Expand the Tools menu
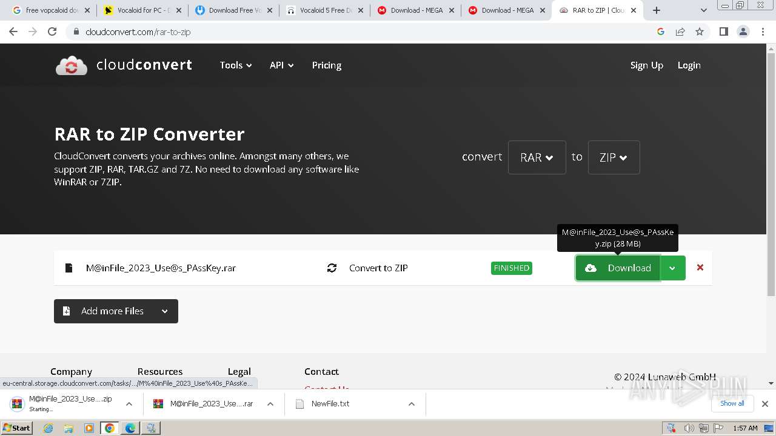 [236, 65]
